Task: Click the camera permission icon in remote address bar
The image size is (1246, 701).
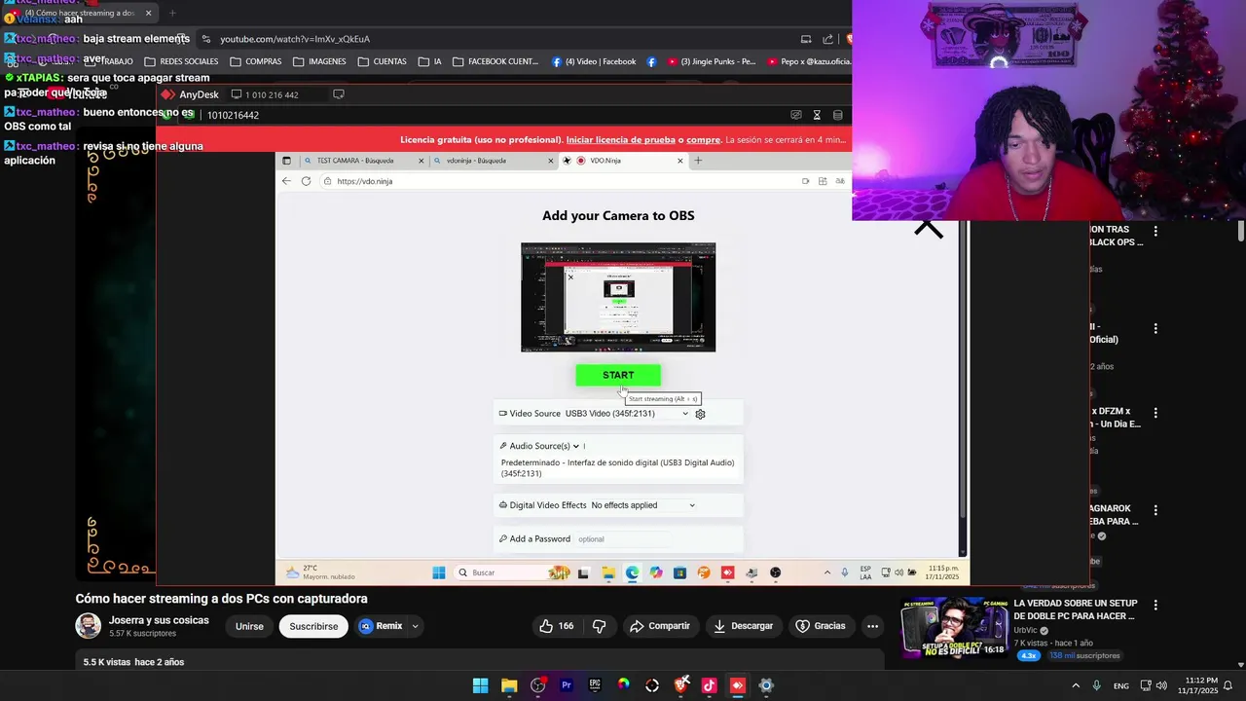Action: click(x=805, y=181)
